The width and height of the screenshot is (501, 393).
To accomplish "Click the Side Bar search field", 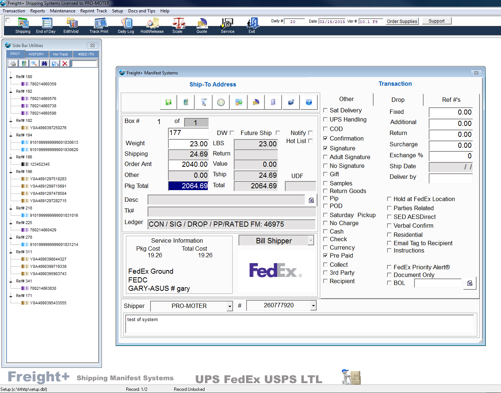I will pyautogui.click(x=84, y=63).
